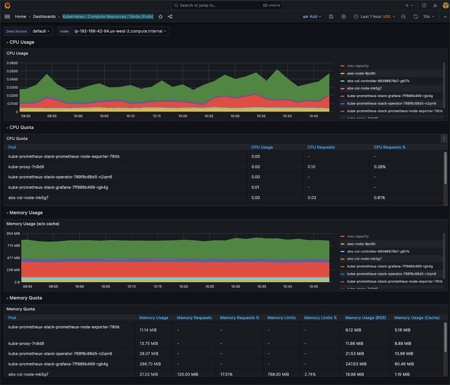Sort by Memory Usage (RSS) column header

point(365,318)
